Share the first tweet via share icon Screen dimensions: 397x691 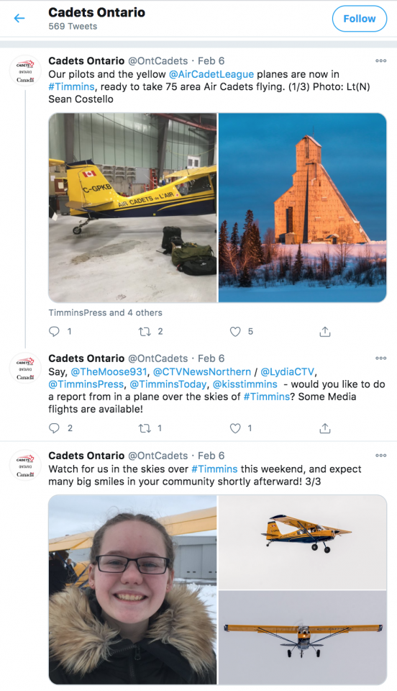pos(325,331)
